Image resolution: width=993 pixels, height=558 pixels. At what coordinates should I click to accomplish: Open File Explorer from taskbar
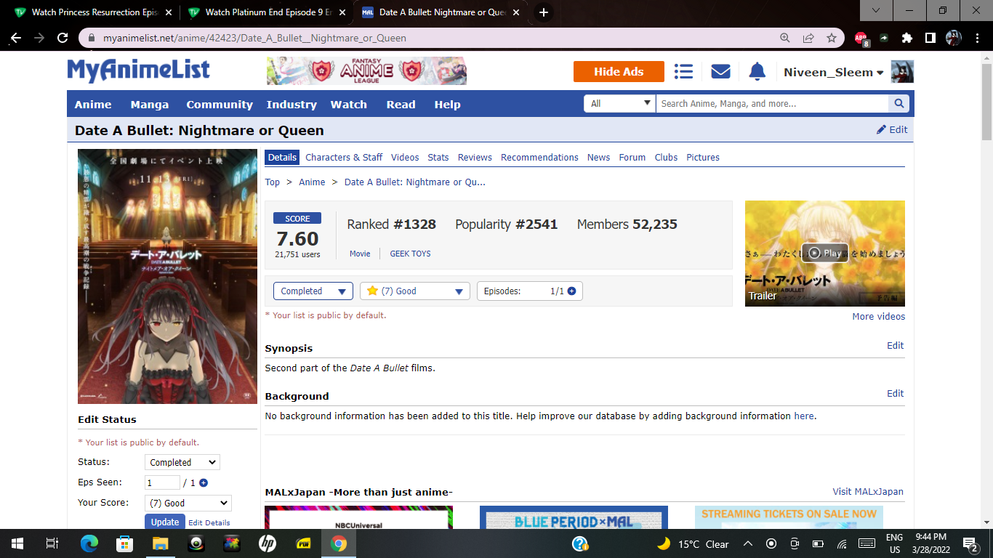pos(160,543)
